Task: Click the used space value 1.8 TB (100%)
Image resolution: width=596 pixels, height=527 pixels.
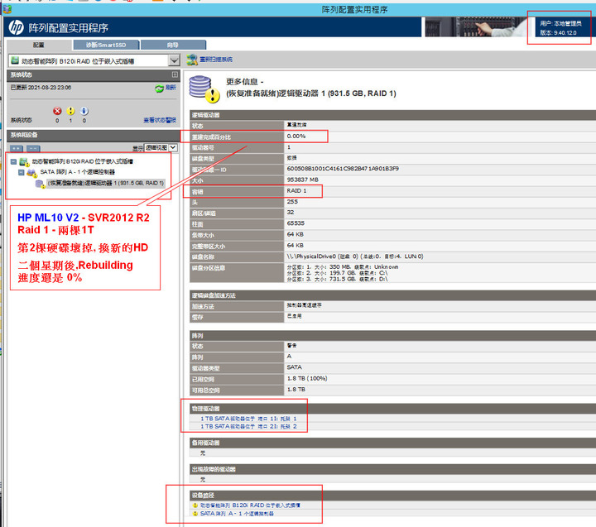Action: coord(307,378)
